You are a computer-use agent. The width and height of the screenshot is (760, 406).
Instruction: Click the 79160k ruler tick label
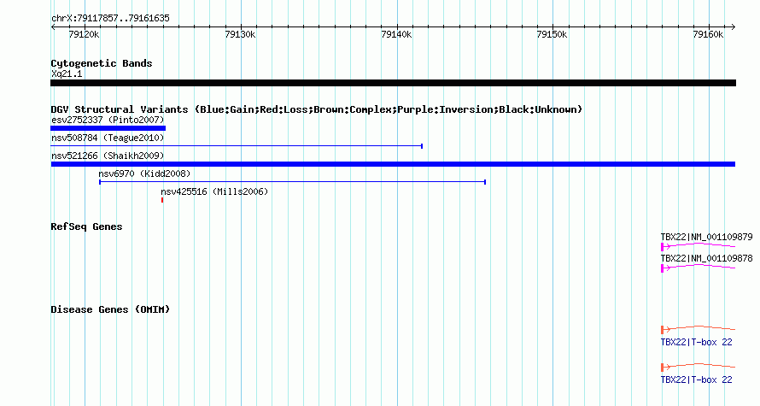click(708, 34)
